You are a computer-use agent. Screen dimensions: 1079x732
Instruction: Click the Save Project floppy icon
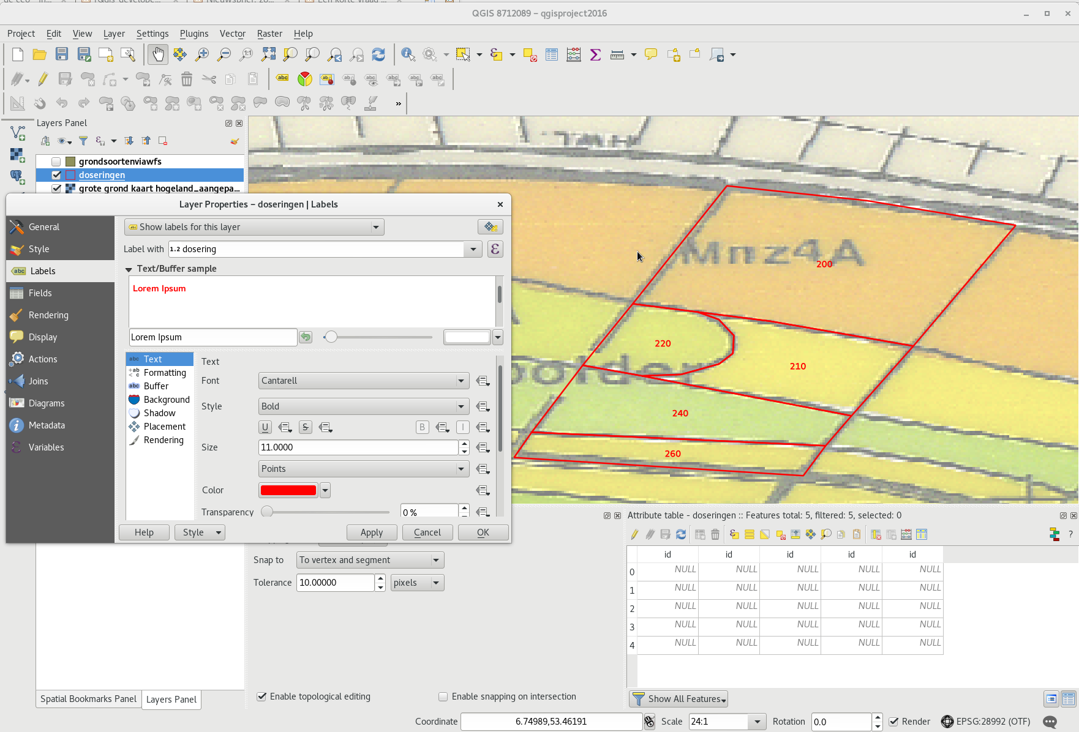click(x=62, y=54)
